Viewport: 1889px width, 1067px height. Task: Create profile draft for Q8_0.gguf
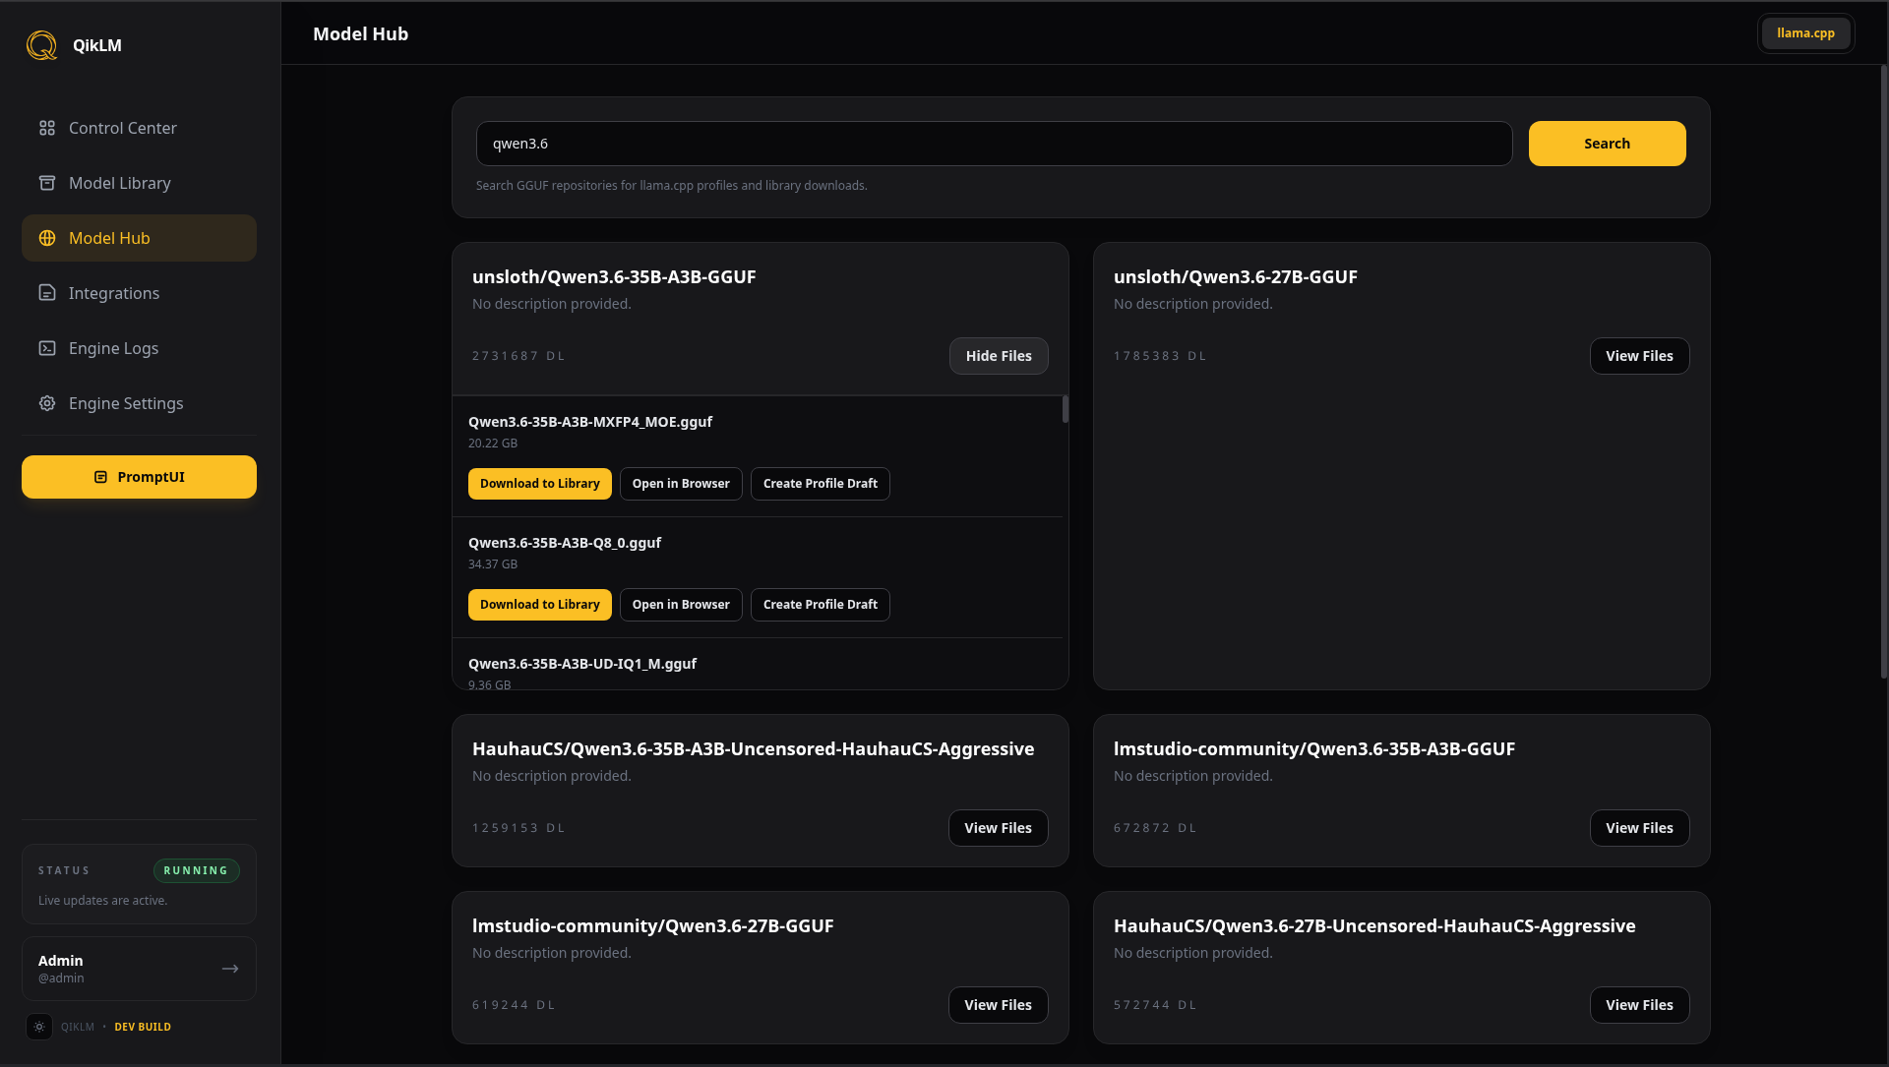pyautogui.click(x=821, y=605)
